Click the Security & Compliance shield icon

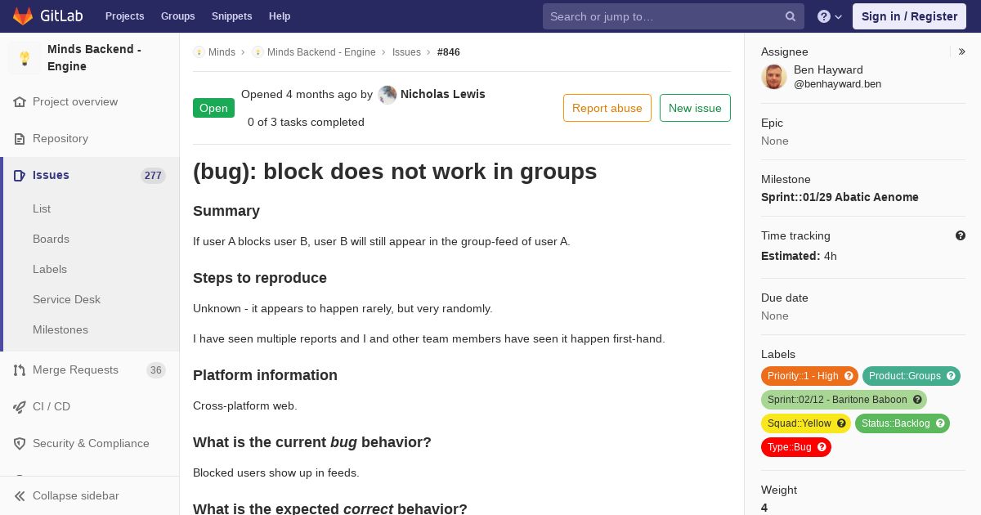click(20, 444)
